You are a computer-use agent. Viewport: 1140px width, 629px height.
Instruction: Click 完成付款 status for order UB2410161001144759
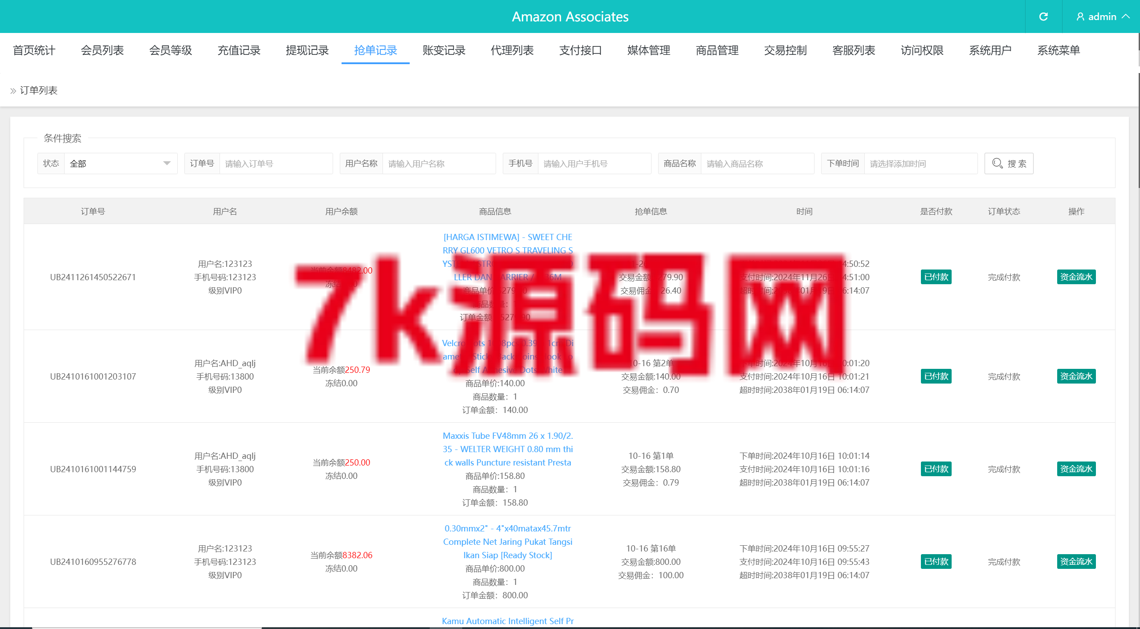click(1004, 469)
